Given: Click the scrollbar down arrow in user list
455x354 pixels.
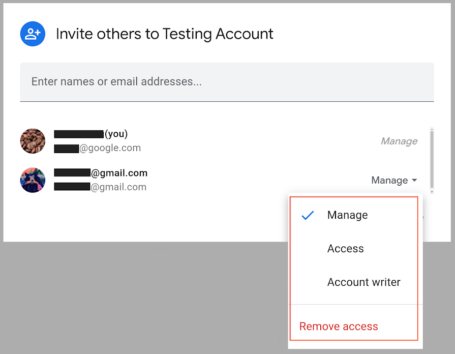Looking at the screenshot, I should 432,192.
